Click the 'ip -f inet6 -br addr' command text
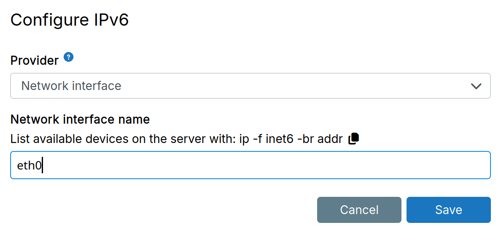This screenshot has height=233, width=501. point(291,139)
